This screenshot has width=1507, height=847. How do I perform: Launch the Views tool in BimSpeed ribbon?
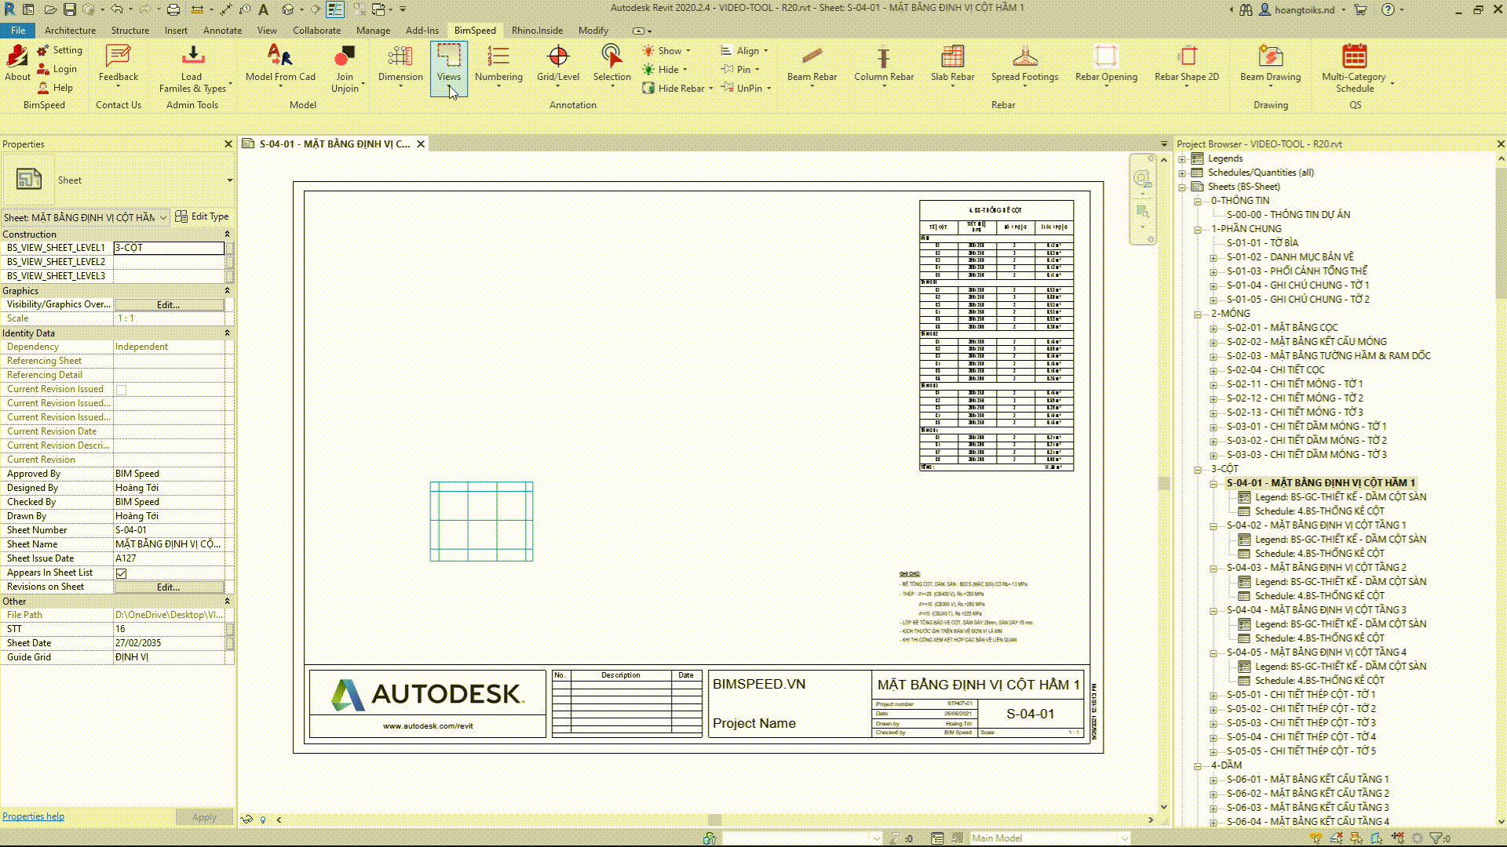(448, 67)
